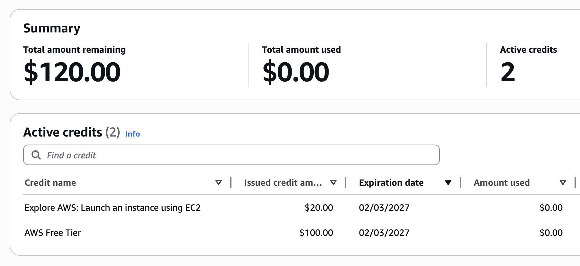Image resolution: width=580 pixels, height=266 pixels.
Task: Click the column divider after Expiration date
Action: click(x=460, y=182)
